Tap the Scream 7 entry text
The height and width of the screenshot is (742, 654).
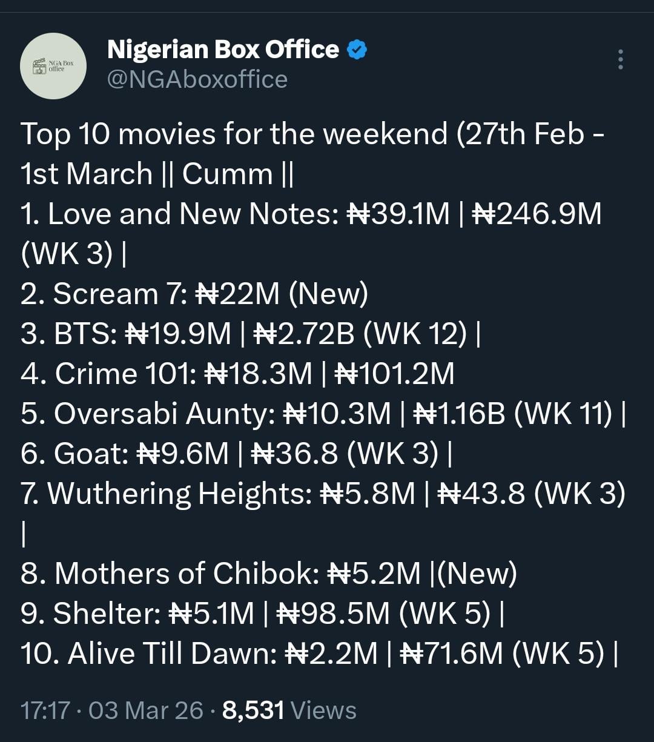[x=194, y=294]
